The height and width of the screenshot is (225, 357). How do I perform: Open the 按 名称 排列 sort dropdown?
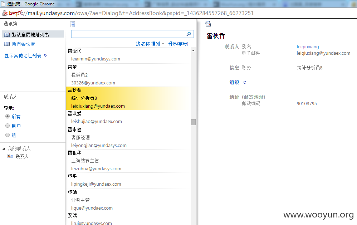150,44
